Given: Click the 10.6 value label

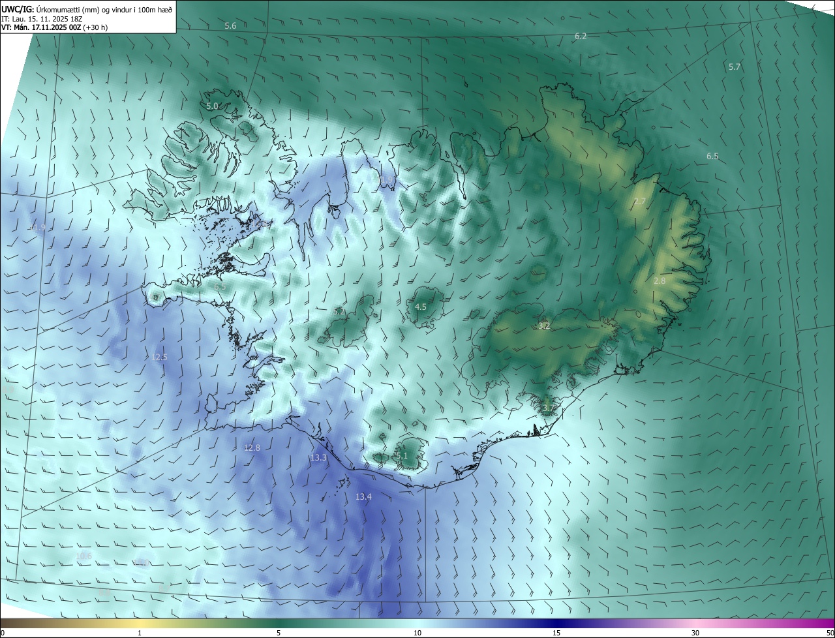Looking at the screenshot, I should click(x=83, y=556).
